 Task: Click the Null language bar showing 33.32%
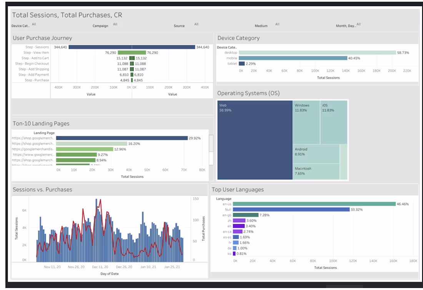click(x=292, y=209)
